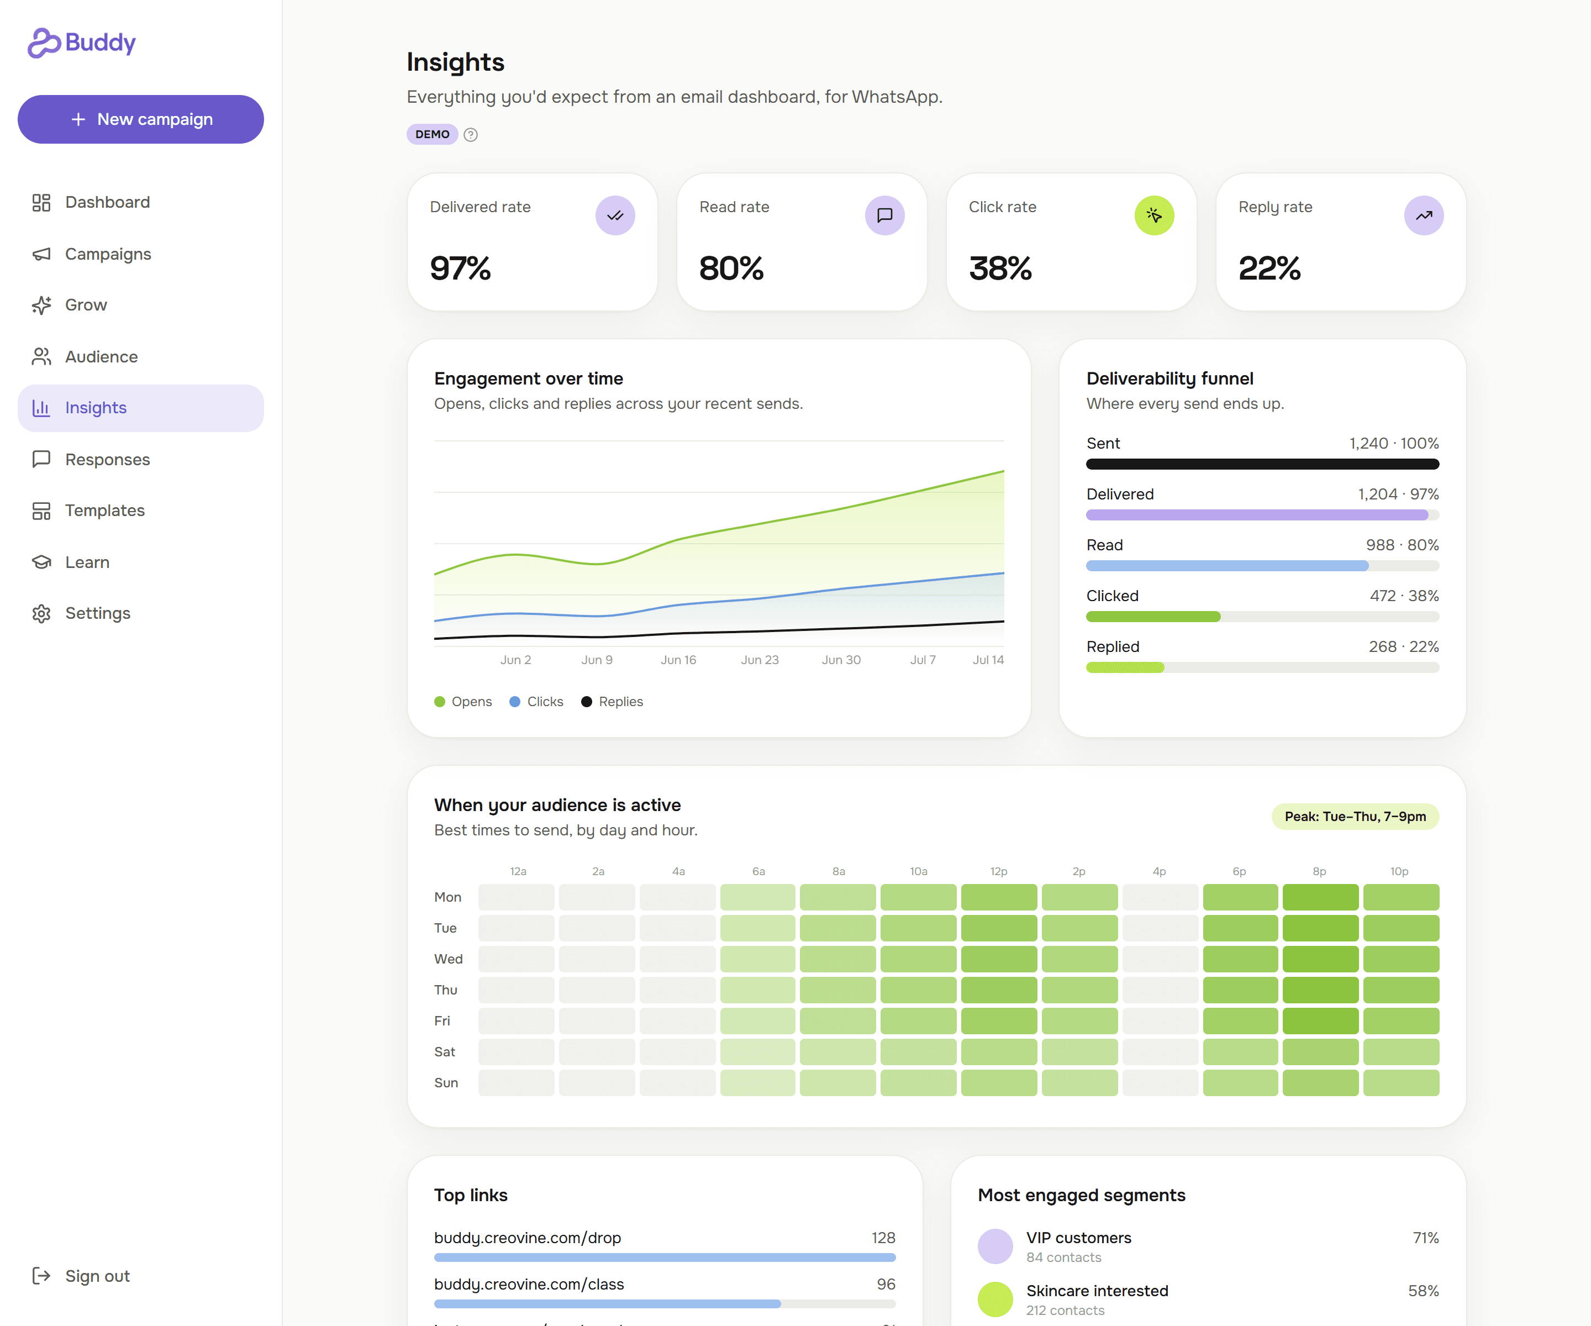
Task: Click the 97% delivered rate value
Action: [x=461, y=268]
